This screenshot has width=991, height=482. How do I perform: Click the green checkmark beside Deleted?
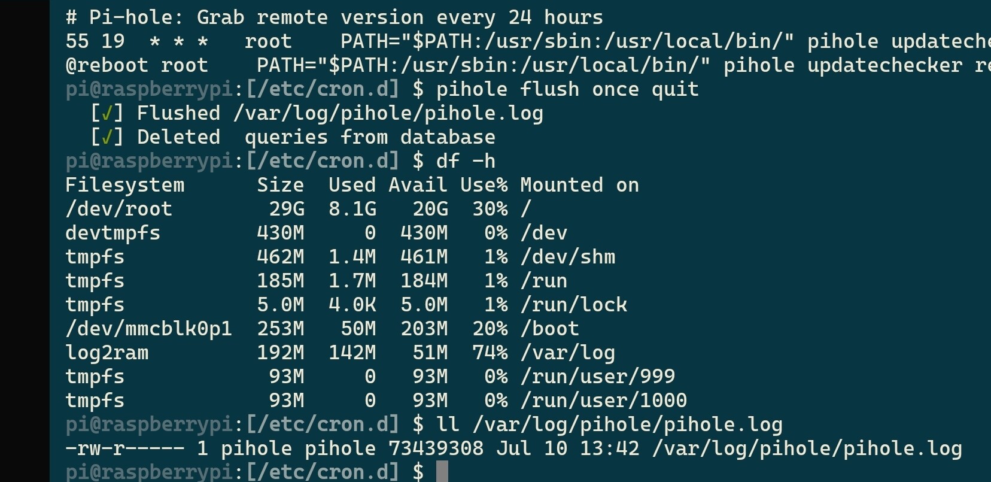click(107, 137)
